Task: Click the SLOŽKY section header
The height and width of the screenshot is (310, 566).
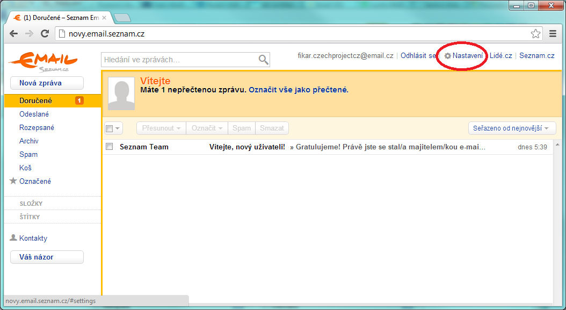Action: point(31,204)
